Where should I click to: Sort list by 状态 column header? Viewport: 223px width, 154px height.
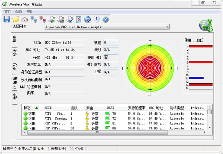[32, 108]
